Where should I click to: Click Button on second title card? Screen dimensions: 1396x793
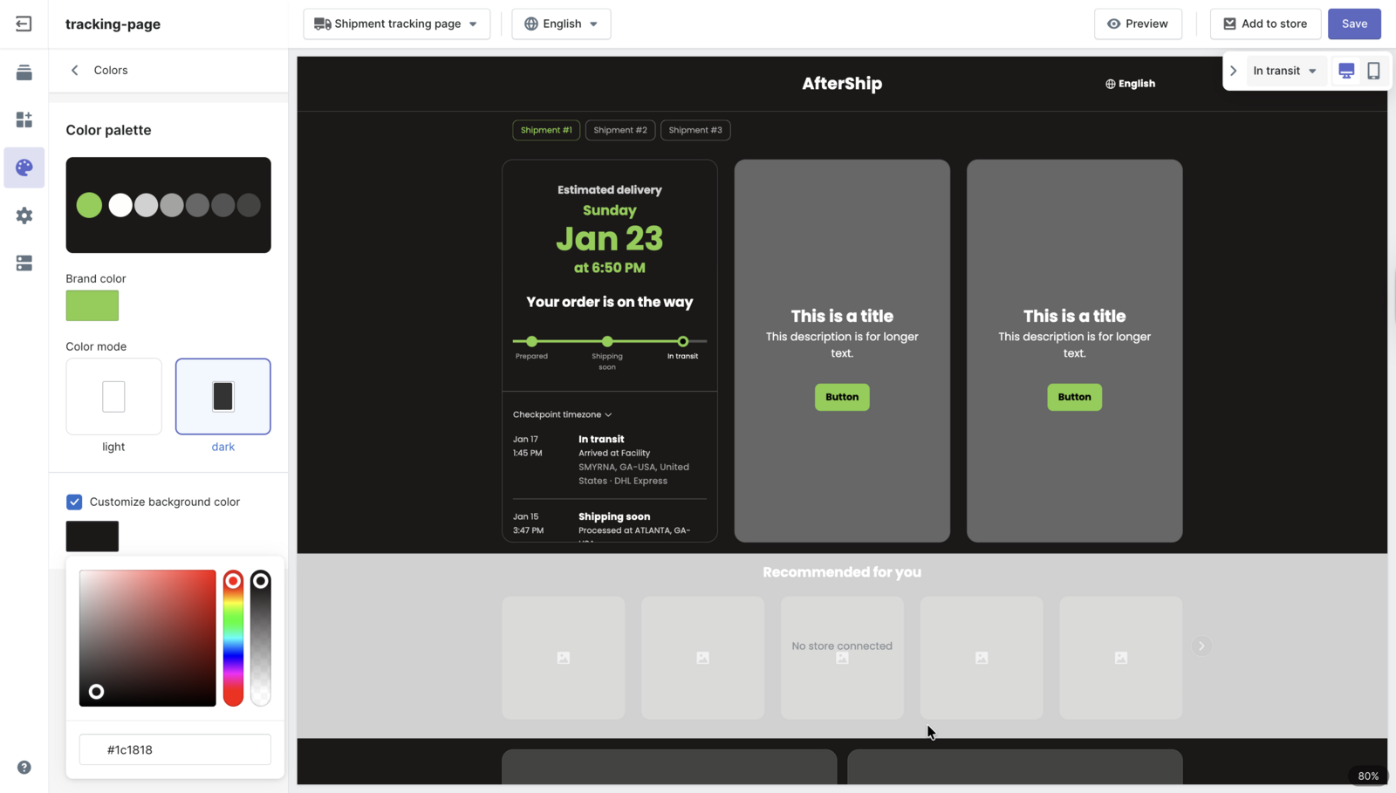coord(1074,397)
